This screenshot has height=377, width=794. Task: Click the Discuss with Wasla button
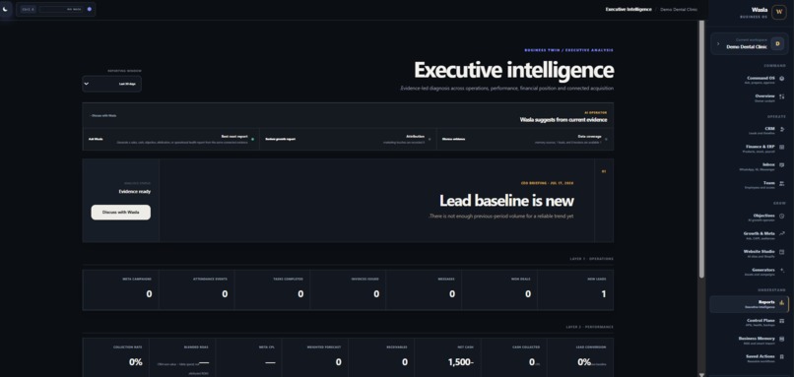point(120,213)
